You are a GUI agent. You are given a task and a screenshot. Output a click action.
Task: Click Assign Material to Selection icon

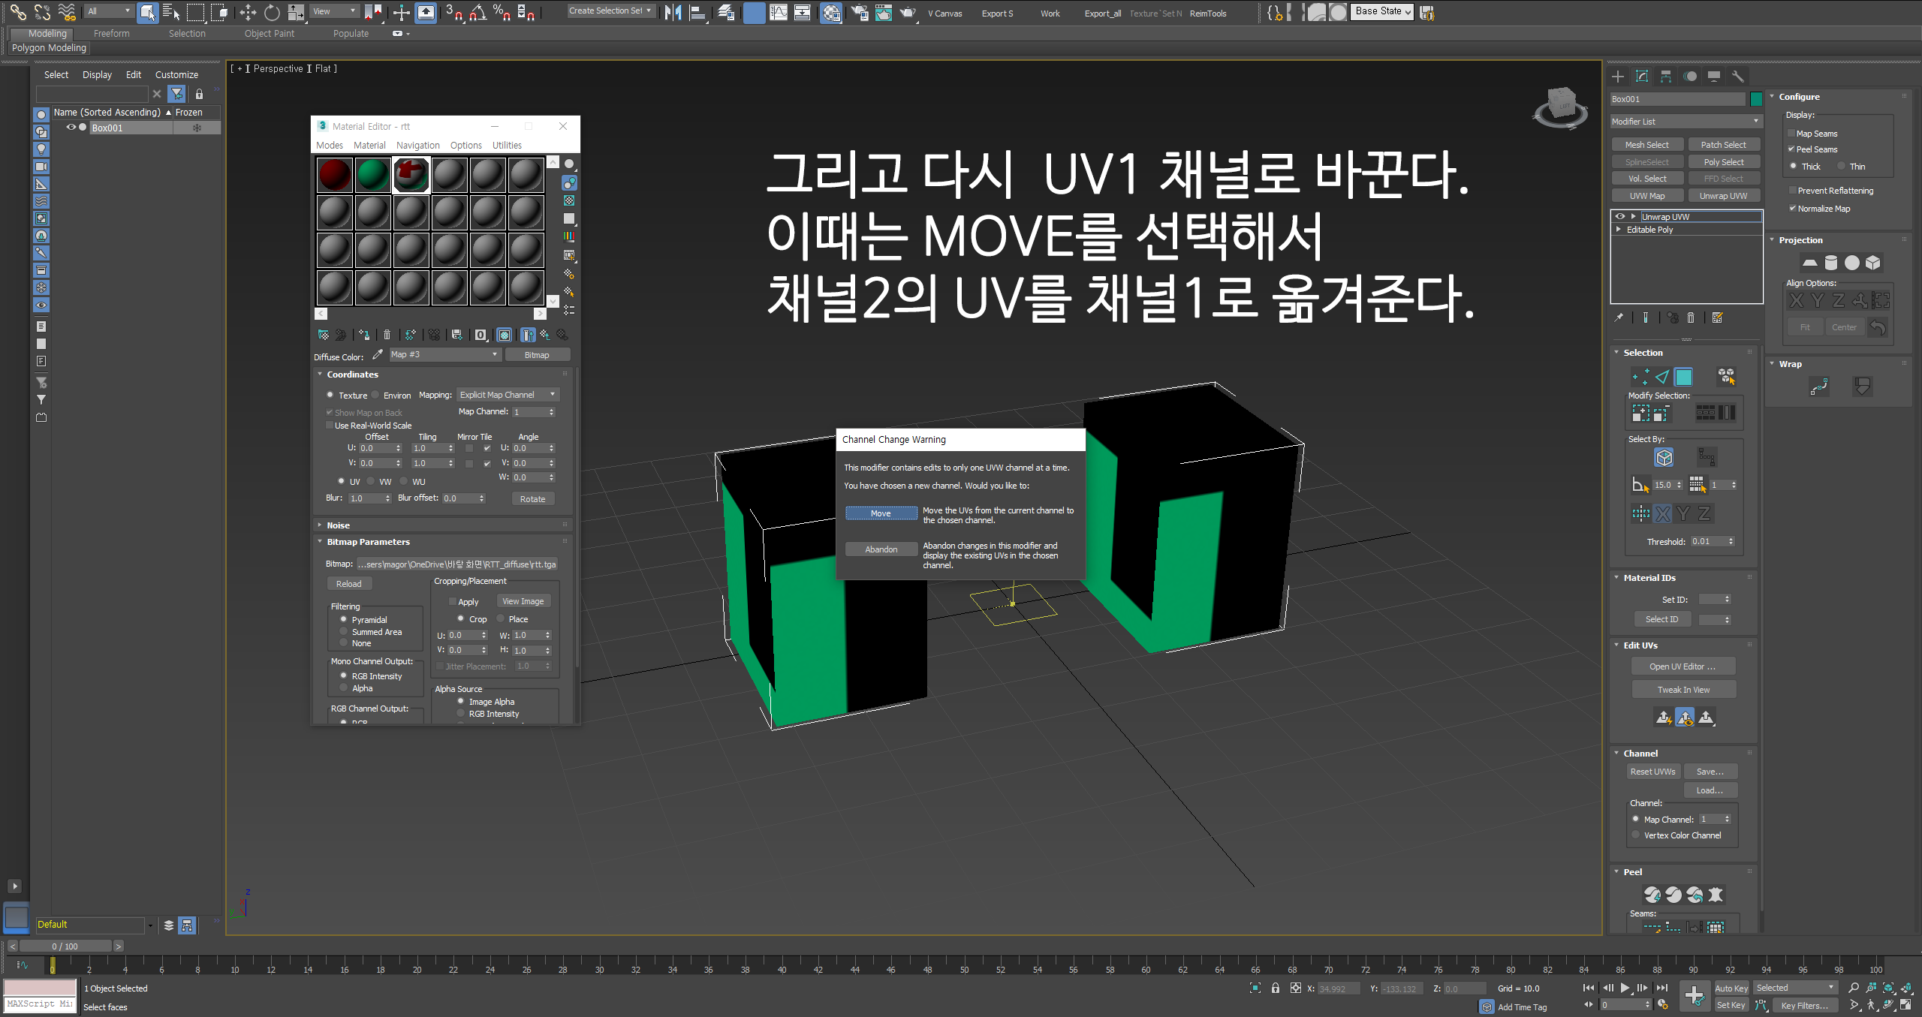point(363,335)
